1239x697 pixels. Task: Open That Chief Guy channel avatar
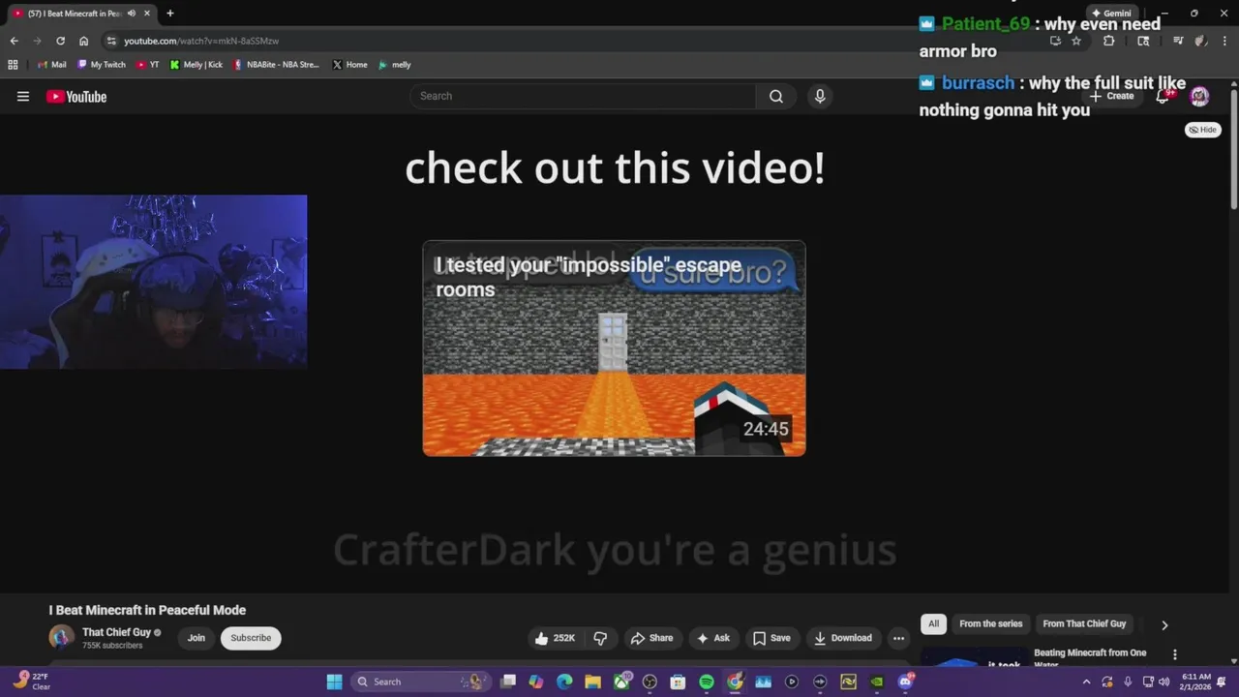pos(61,637)
